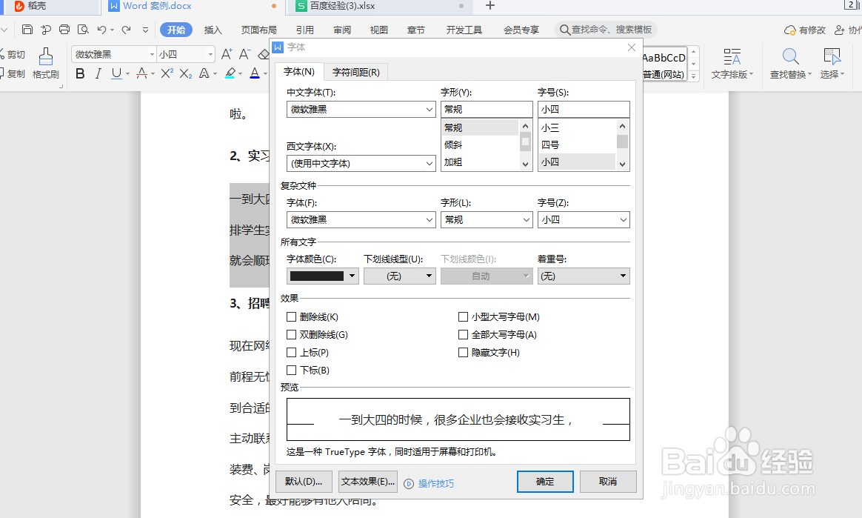Open 文本效果 text effects dialog
Viewport: 862px width, 518px height.
(x=367, y=482)
